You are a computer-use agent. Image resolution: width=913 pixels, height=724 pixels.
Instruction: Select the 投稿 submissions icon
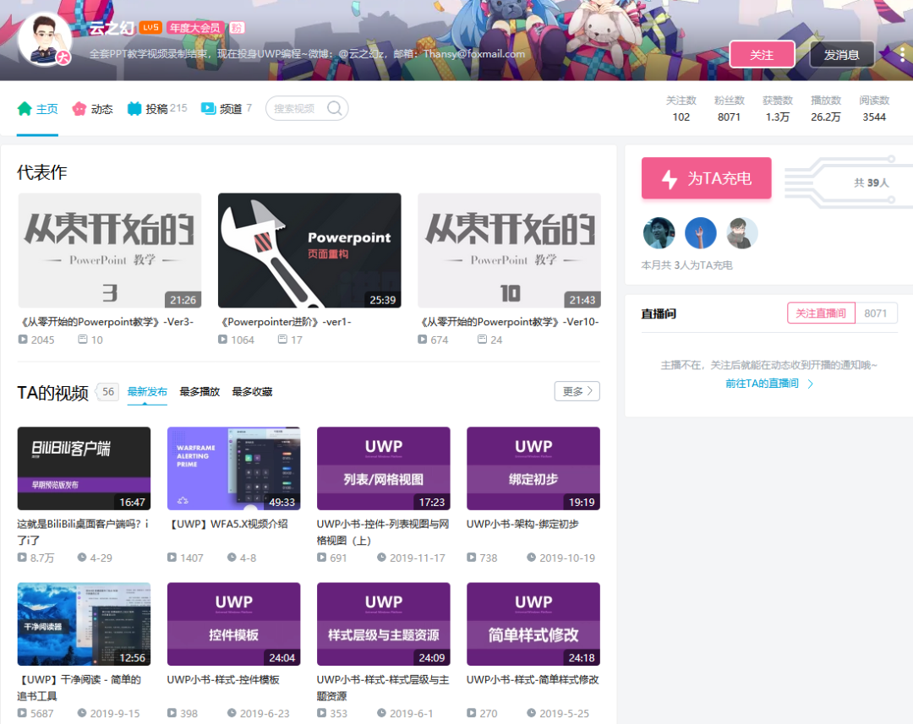tap(136, 108)
